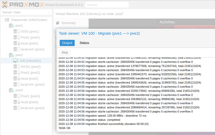Screen dimensions: 215x135
Task: Collapse the pve2 node branch
Action: (7, 55)
